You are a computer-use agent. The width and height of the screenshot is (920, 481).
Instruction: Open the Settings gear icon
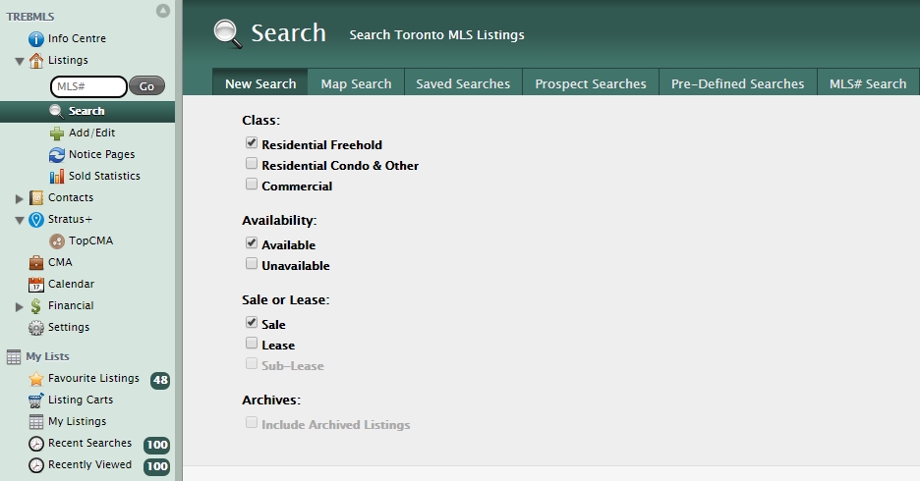36,328
